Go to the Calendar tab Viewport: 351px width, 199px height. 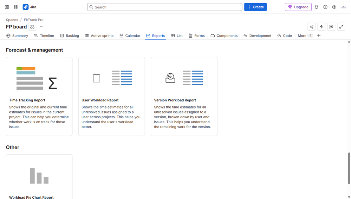coord(130,36)
